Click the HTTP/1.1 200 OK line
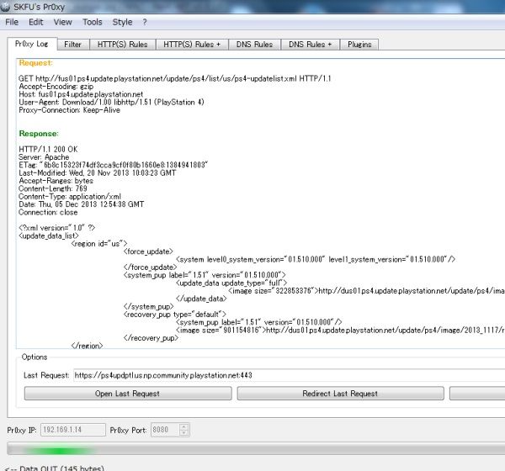Viewport: 505px width, 471px height. 48,150
